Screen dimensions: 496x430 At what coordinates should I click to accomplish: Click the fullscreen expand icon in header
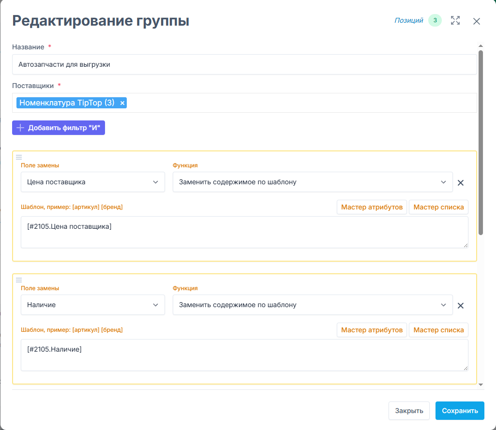455,20
